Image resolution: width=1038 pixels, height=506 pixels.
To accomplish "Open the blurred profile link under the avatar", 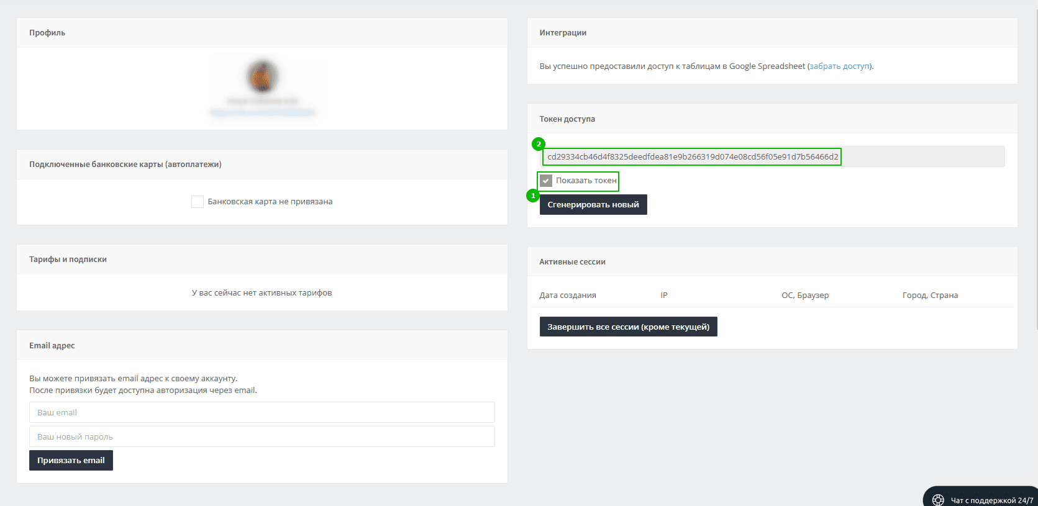I will click(x=262, y=112).
